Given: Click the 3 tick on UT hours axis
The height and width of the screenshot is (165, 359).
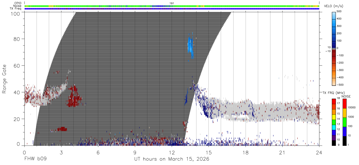Looking at the screenshot, I should coord(61,152).
